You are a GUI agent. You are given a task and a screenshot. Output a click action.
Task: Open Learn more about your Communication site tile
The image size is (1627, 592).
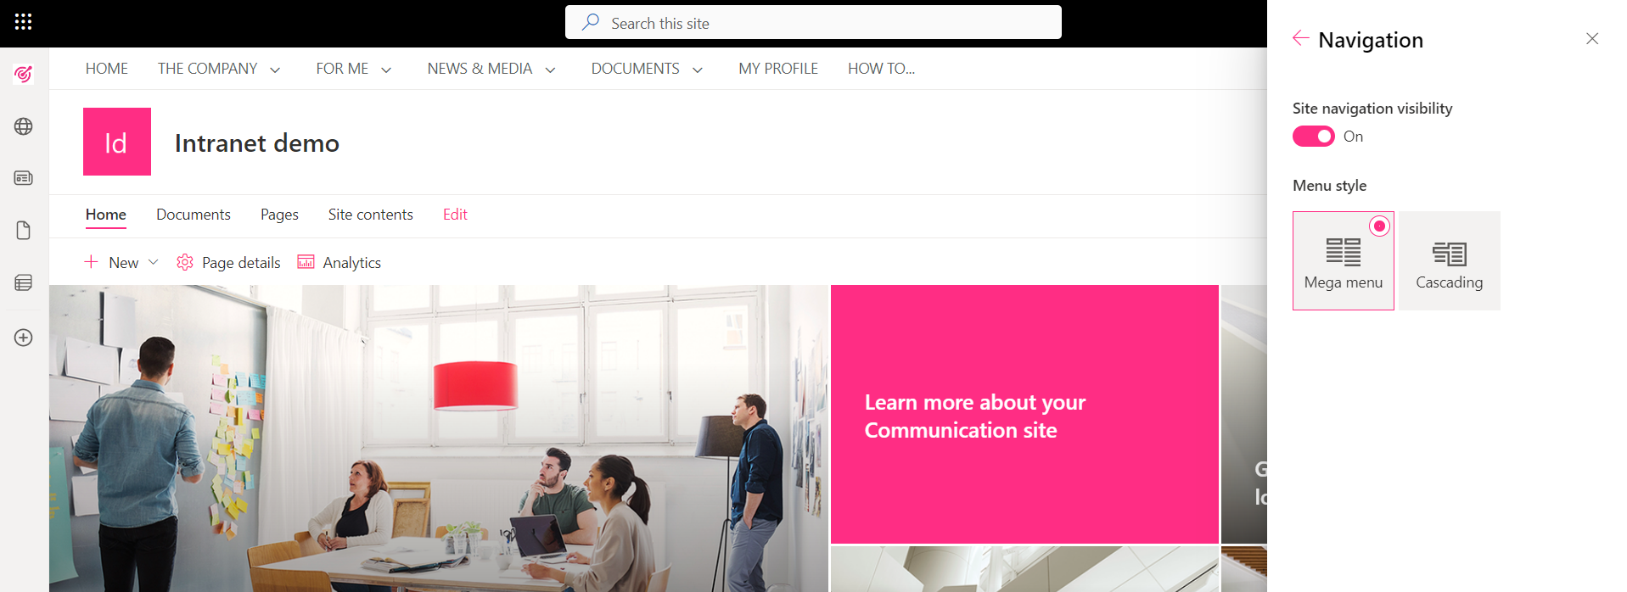tap(1024, 414)
